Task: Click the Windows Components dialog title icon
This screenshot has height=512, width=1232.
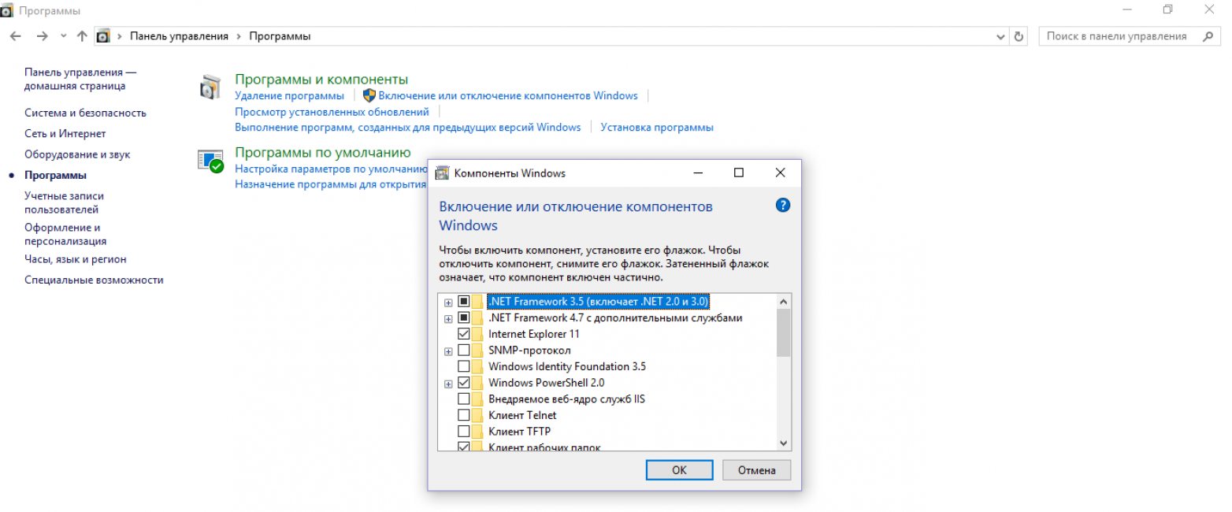Action: 443,173
